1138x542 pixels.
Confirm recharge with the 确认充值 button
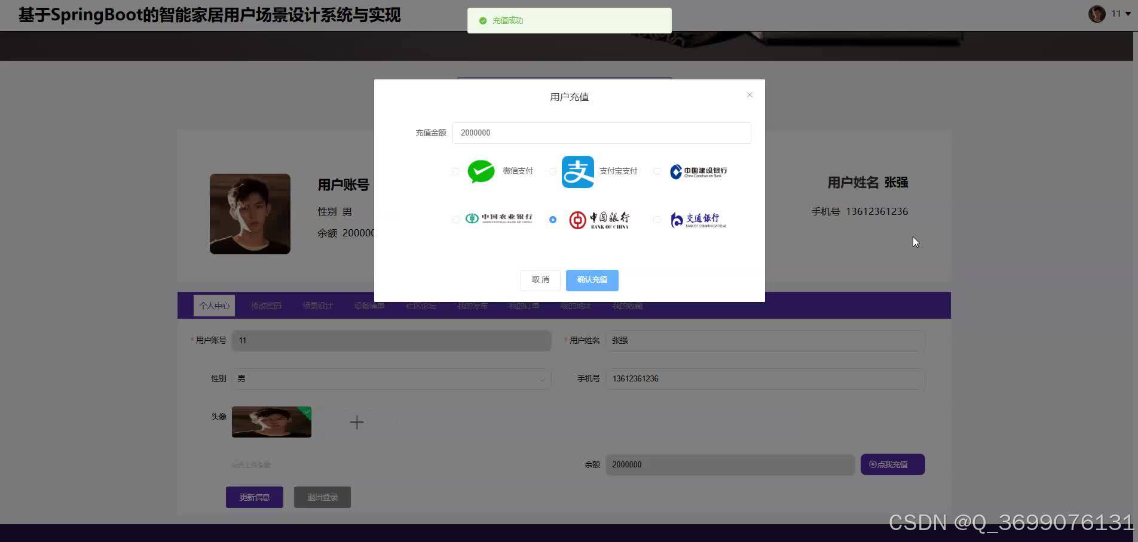[x=592, y=280]
